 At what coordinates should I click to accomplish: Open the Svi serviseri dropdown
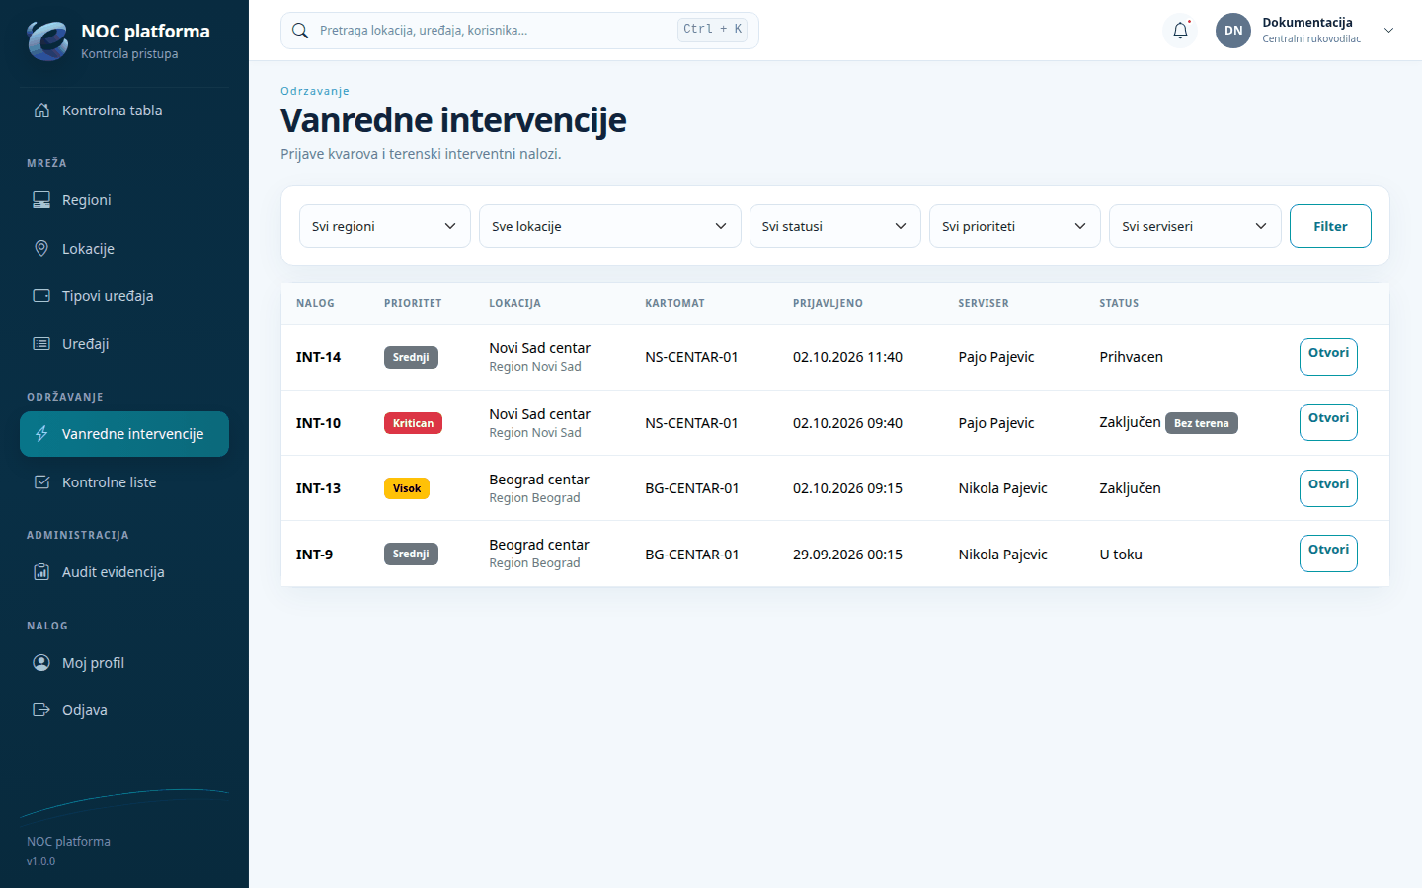1195,226
